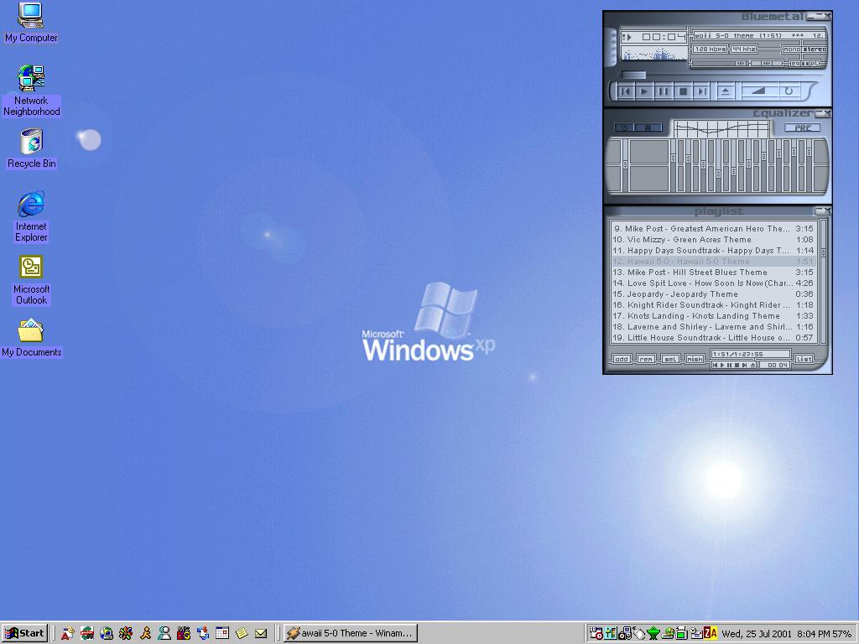Viewport: 859px width, 644px height.
Task: Open the Recycle Bin desktop icon
Action: coord(31,142)
